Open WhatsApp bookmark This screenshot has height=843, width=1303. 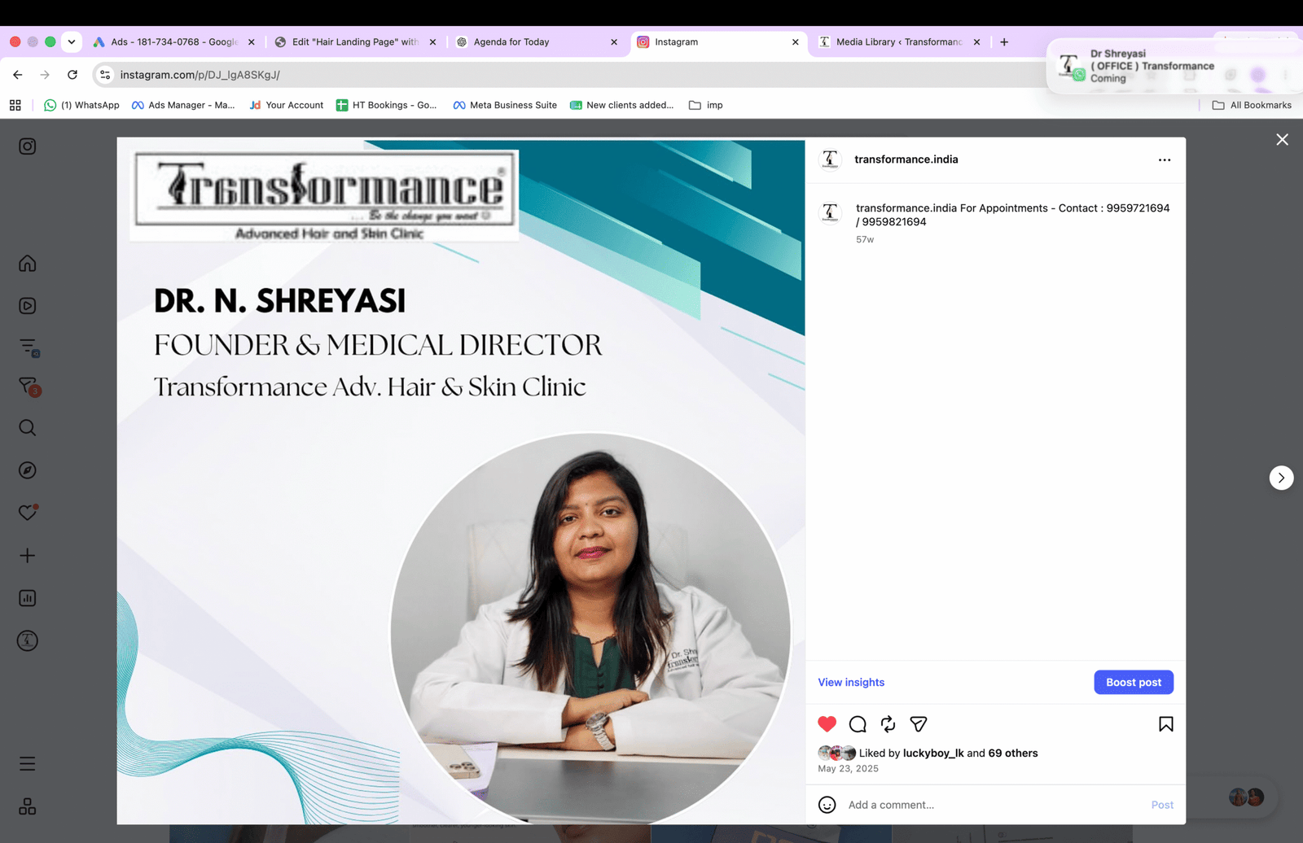[81, 105]
